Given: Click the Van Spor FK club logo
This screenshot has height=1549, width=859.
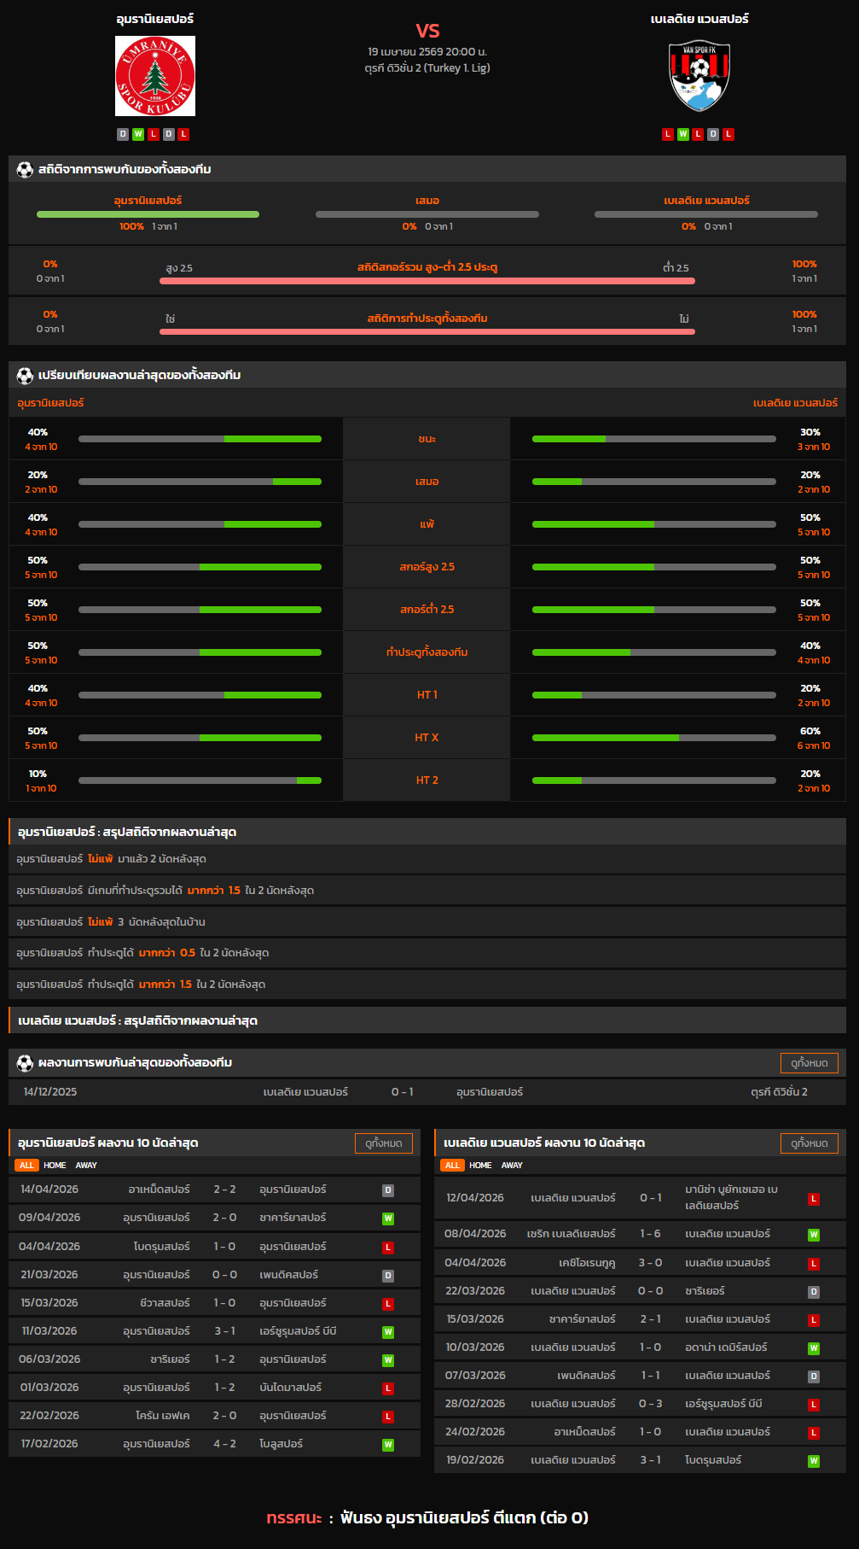Looking at the screenshot, I should coord(699,76).
